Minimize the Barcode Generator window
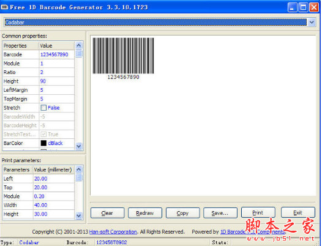 tap(292, 7)
